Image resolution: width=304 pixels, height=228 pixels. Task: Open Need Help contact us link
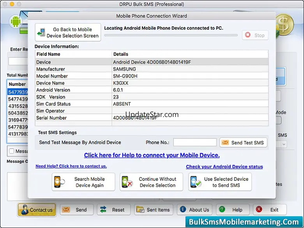pyautogui.click(x=71, y=166)
